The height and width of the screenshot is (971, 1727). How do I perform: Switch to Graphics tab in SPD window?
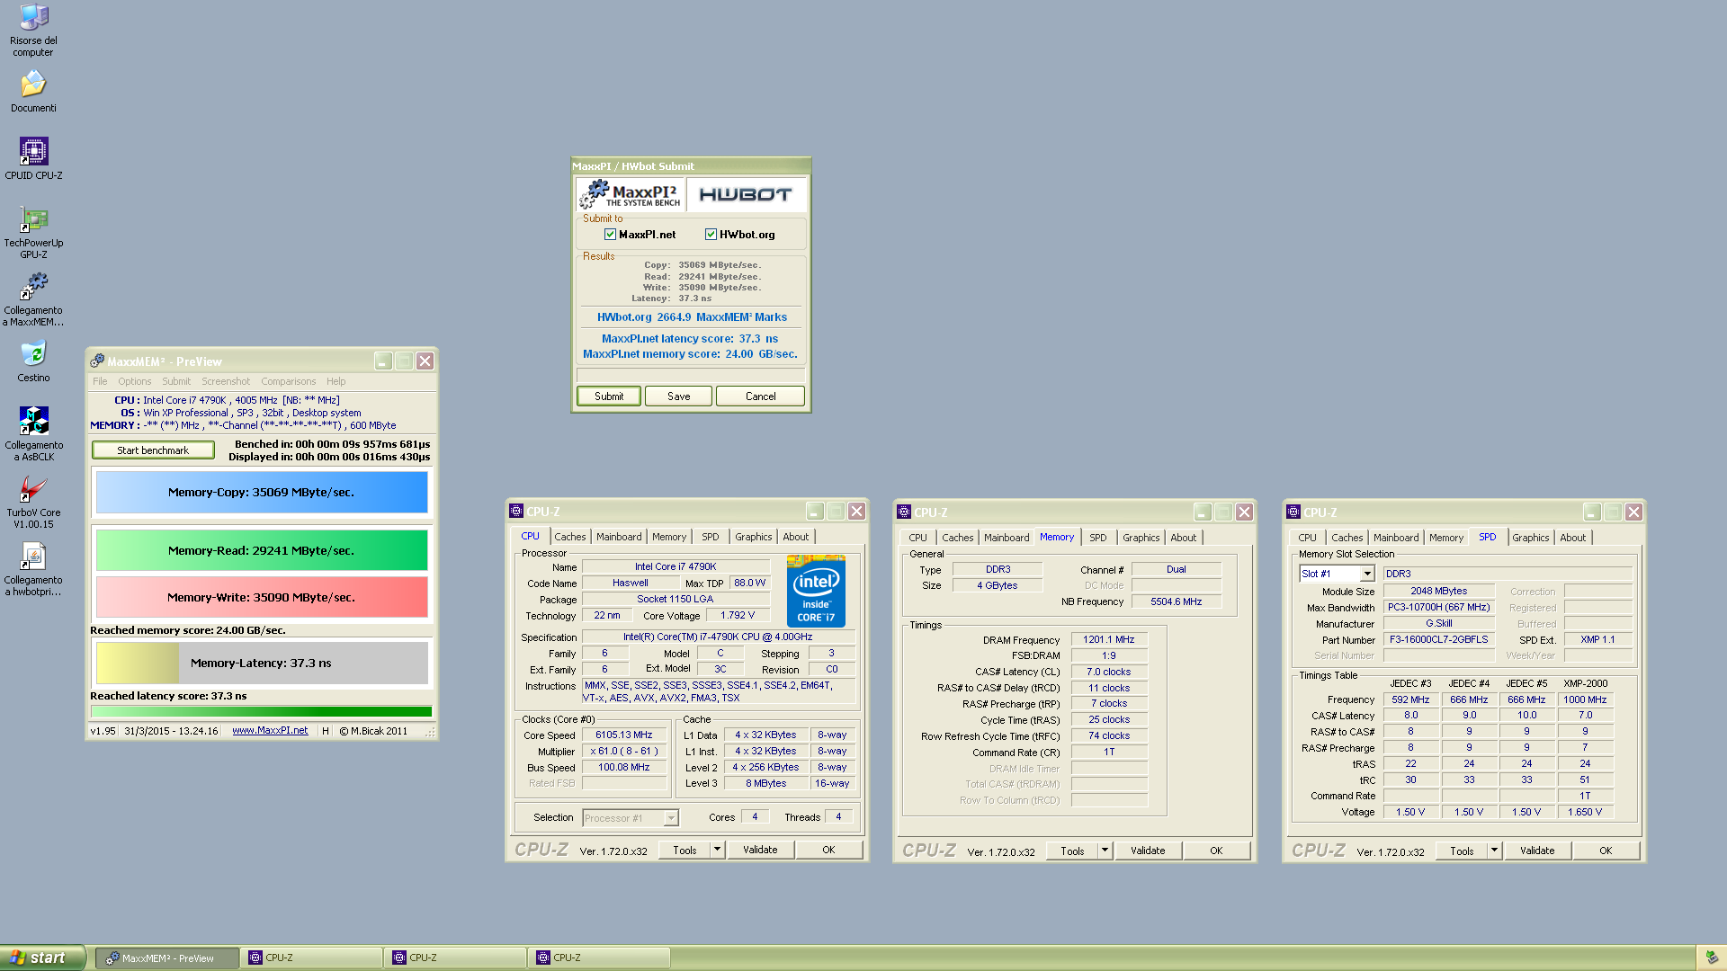click(1531, 538)
